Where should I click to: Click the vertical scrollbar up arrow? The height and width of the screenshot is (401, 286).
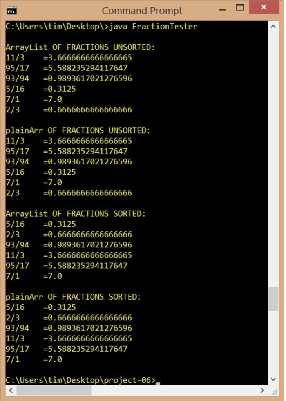273,26
